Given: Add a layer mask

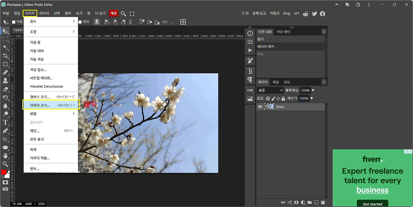Looking at the screenshot, I should click(x=296, y=203).
